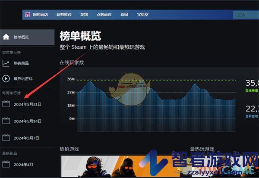Open the 新闻 tab
Viewport: 259px width, 178px height.
(x=124, y=15)
